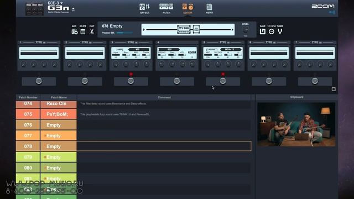This screenshot has height=199, width=354.
Task: Select the MS 800 unit in signal chain
Action: [184, 29]
